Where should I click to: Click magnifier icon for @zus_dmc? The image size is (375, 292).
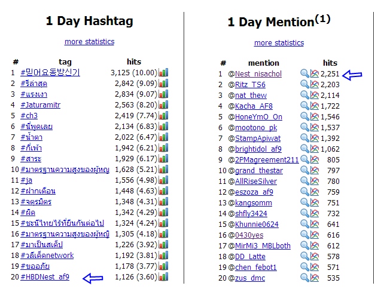tap(304, 278)
